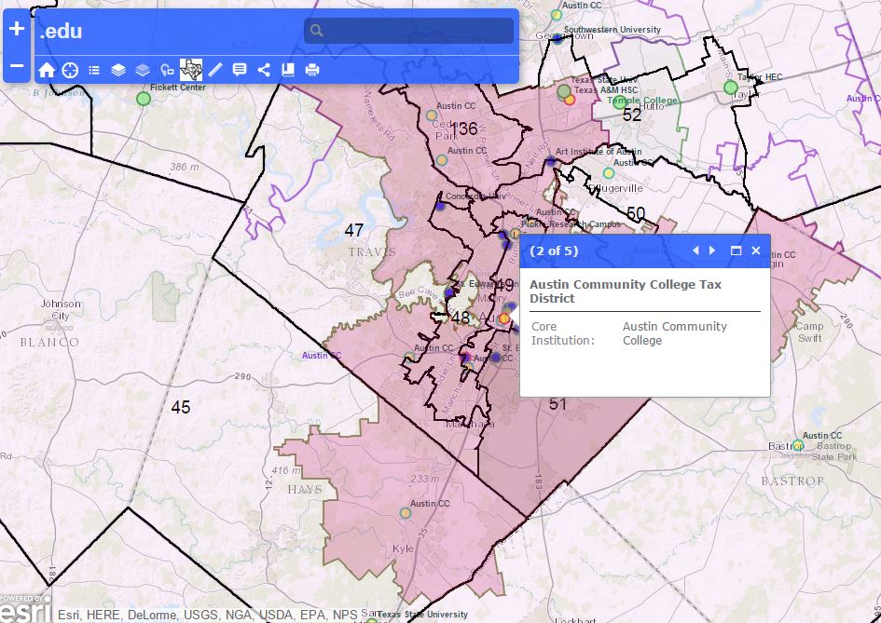This screenshot has width=881, height=623.
Task: Toggle the Texas districts map icon
Action: (191, 70)
